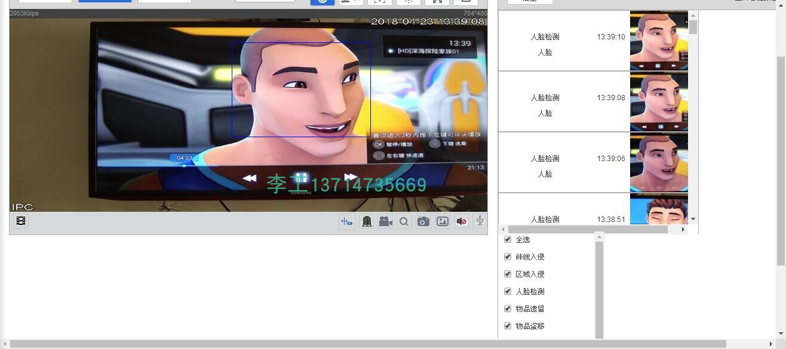This screenshot has width=786, height=349.
Task: Start recording with the camcorder icon
Action: coord(385,221)
